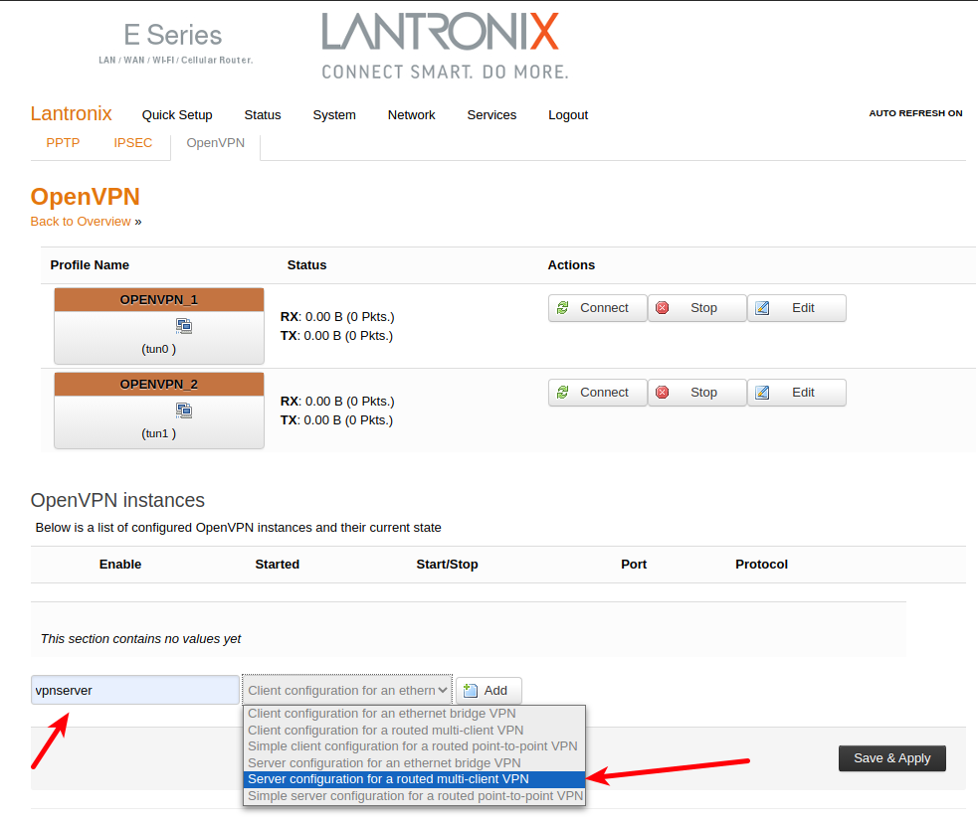Open the Network menu
This screenshot has width=978, height=822.
[412, 115]
